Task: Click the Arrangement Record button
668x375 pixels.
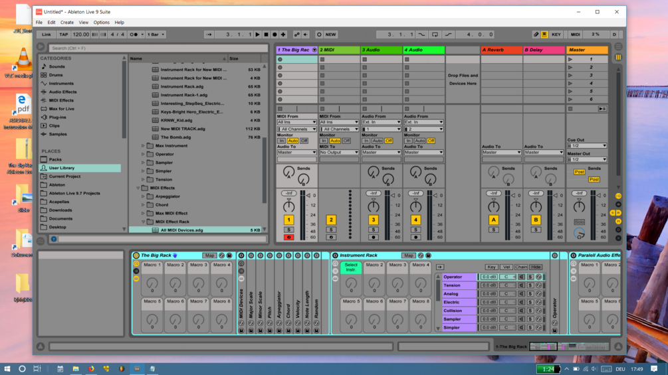Action: pyautogui.click(x=275, y=35)
